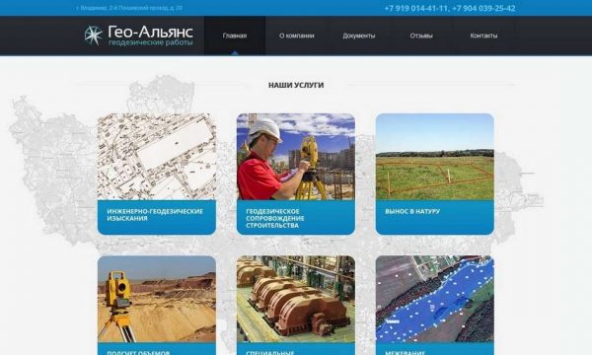Image resolution: width=592 pixels, height=355 pixels.
Task: Open the aerial blue map image
Action: [434, 299]
